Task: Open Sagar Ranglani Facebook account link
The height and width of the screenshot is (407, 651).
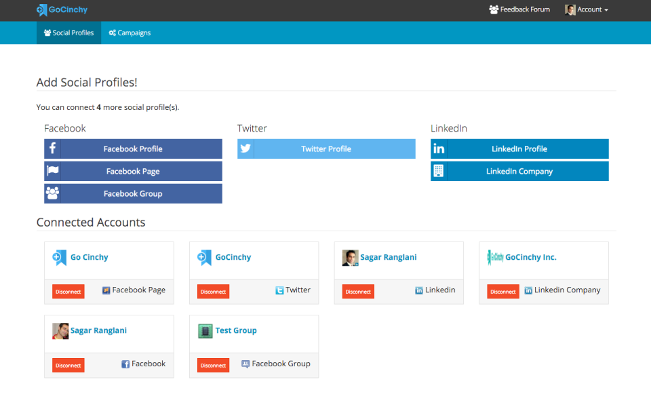Action: 99,330
